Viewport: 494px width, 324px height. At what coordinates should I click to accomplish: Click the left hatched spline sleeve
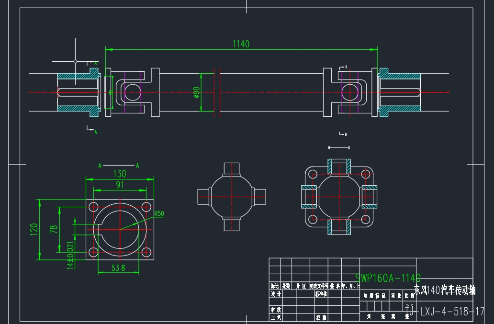[x=79, y=92]
